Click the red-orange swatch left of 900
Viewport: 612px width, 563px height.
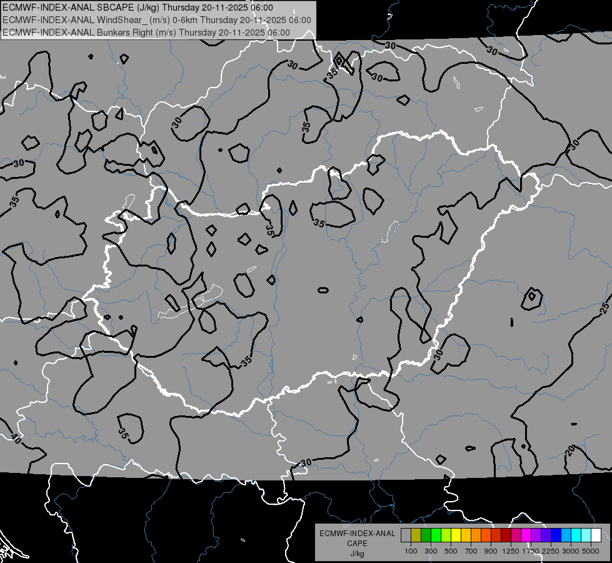click(486, 535)
